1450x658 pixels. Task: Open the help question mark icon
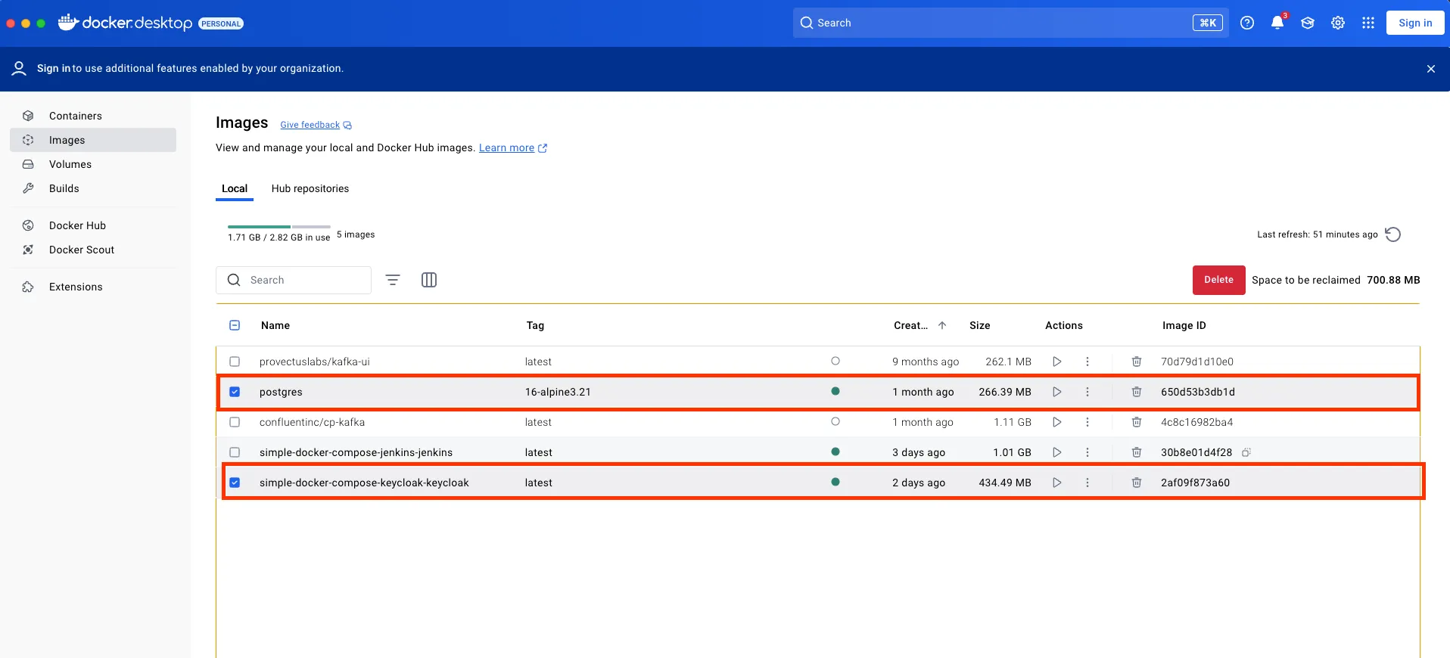coord(1247,23)
